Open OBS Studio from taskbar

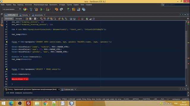(x=20, y=103)
